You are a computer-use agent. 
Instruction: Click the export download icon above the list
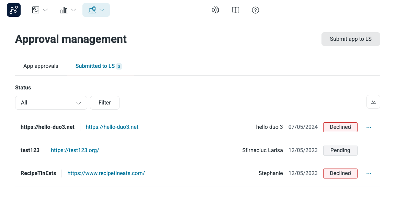pyautogui.click(x=373, y=101)
